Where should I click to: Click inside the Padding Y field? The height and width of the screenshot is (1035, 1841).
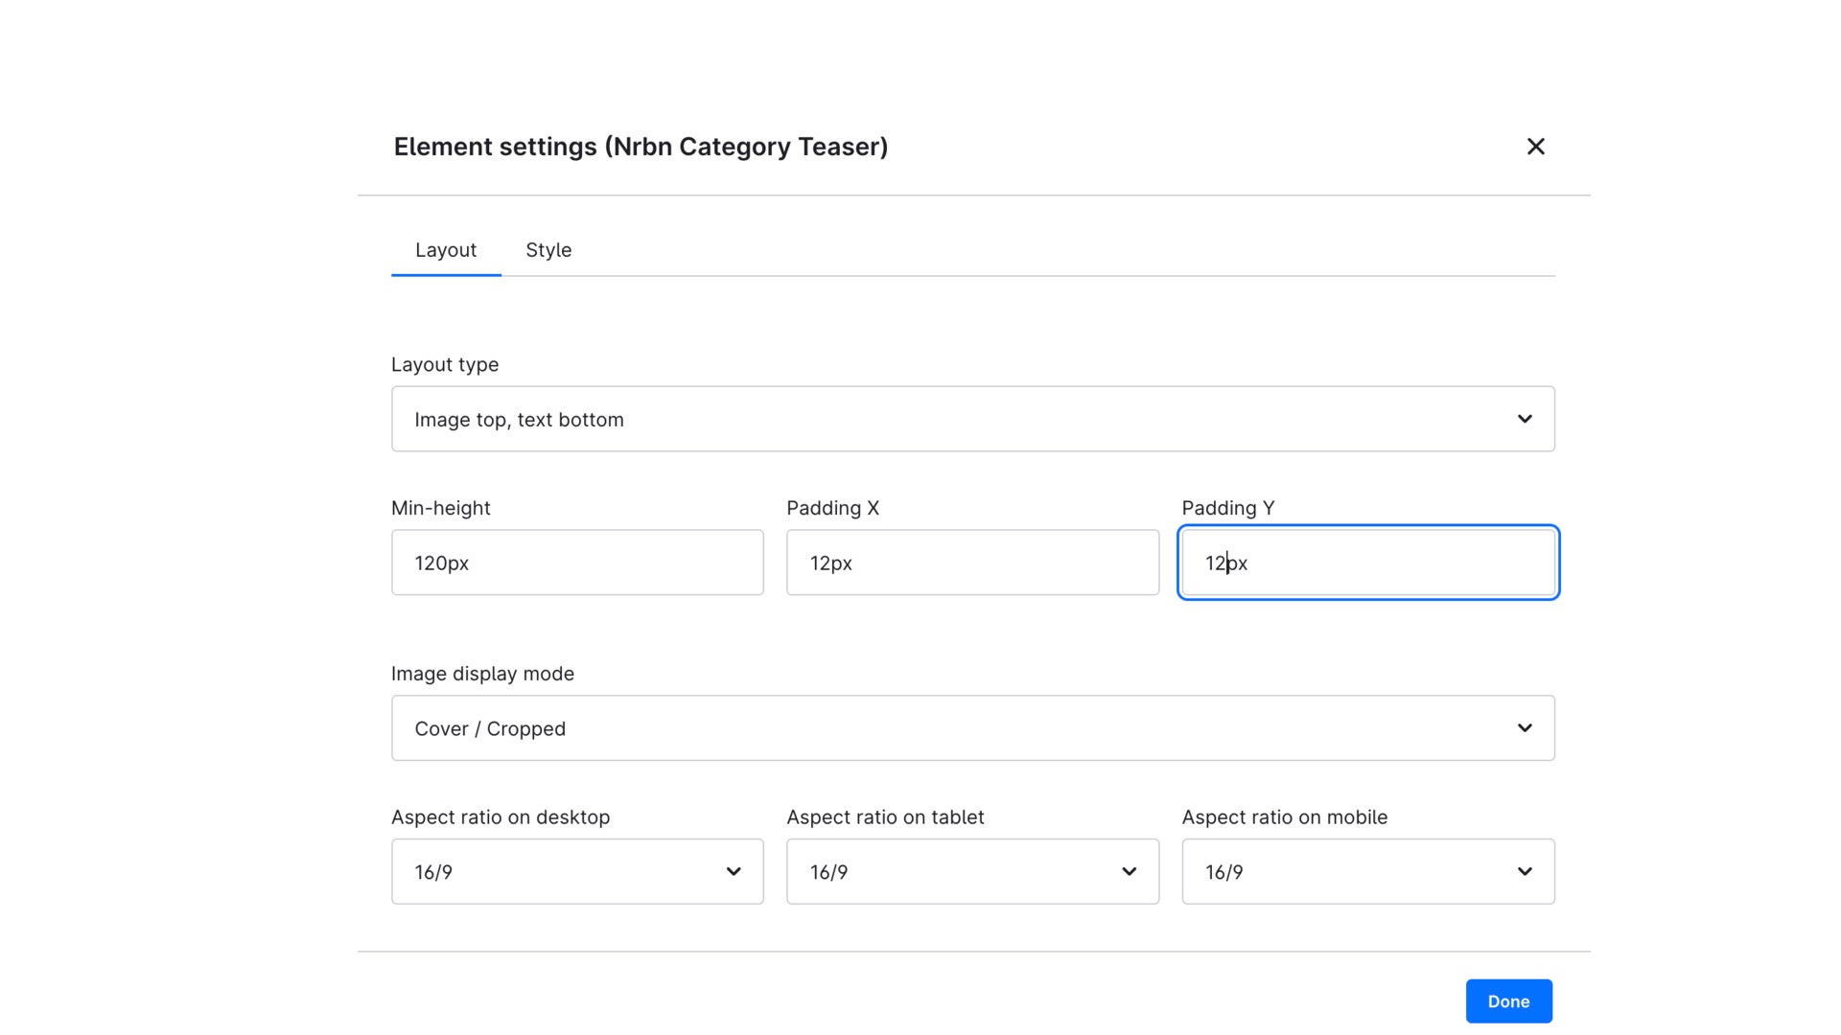pos(1368,563)
